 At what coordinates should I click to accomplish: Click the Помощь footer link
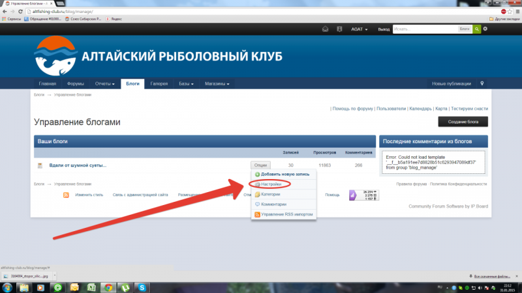pyautogui.click(x=332, y=195)
